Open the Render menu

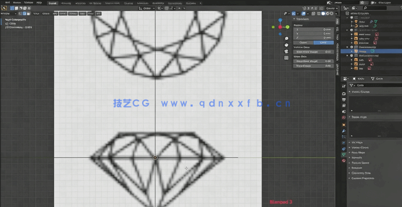(17, 3)
